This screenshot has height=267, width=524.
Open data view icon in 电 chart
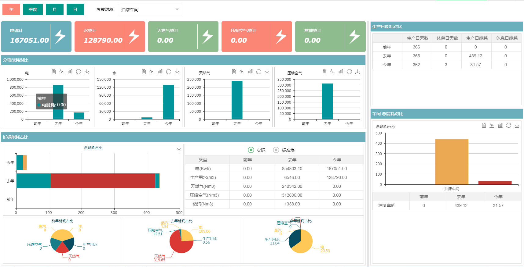pyautogui.click(x=54, y=72)
